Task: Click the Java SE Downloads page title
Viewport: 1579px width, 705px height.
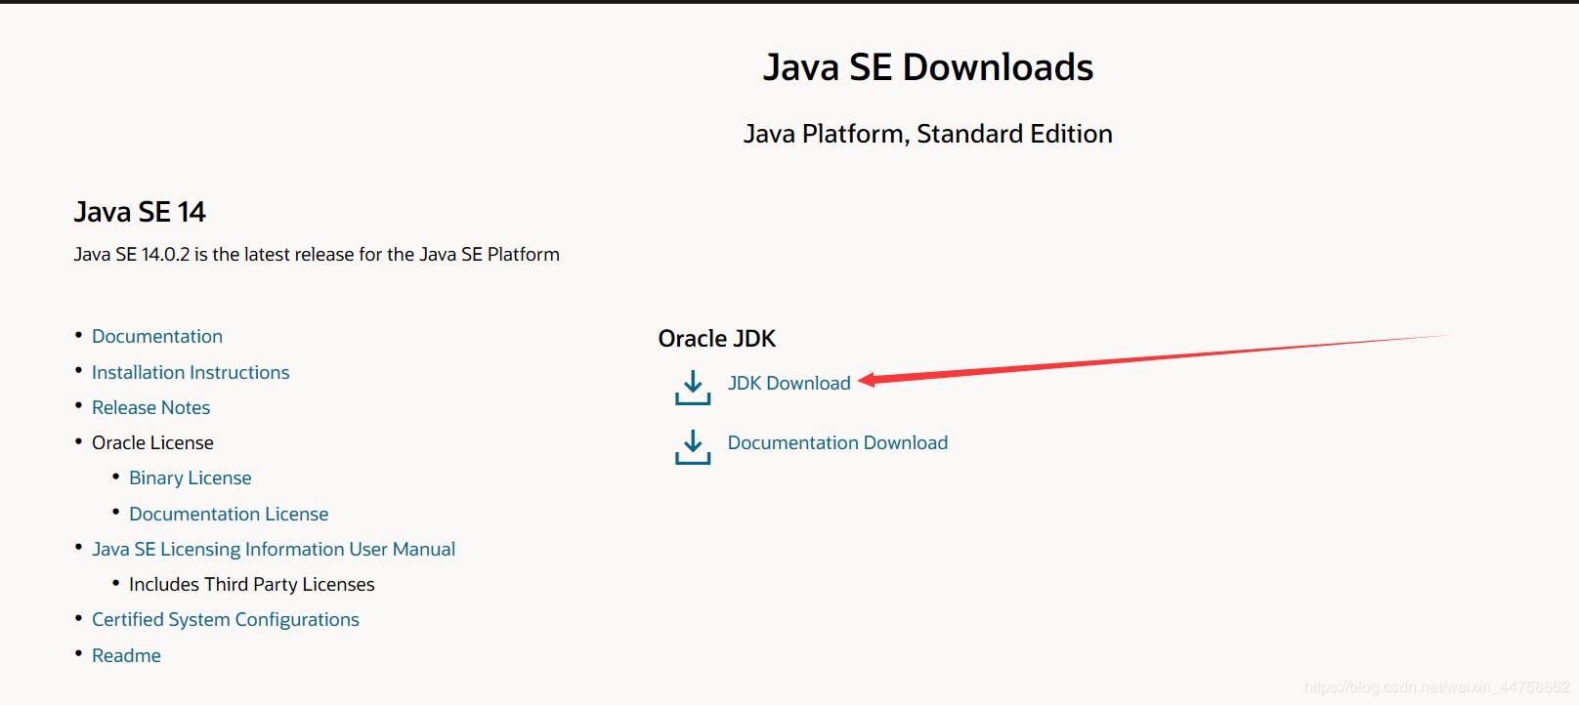Action: coord(927,67)
